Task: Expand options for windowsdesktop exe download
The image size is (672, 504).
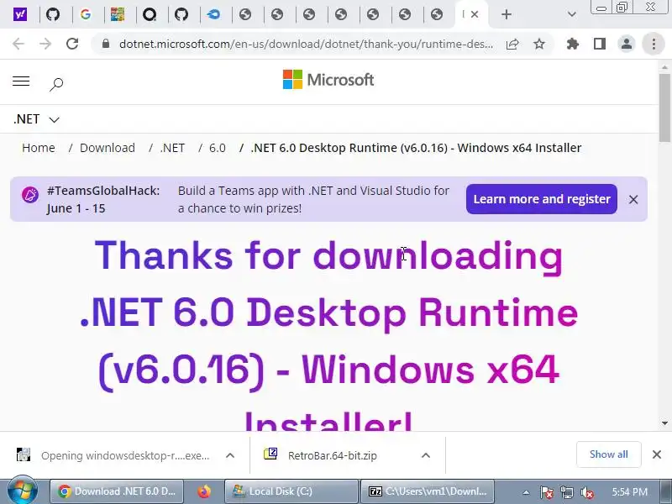Action: point(230,455)
